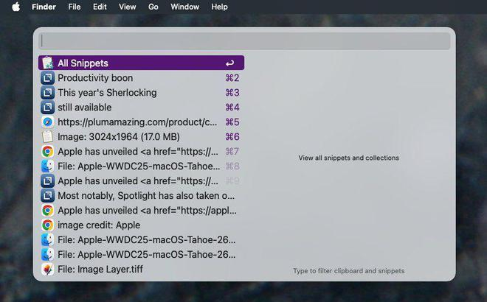487x302 pixels.
Task: Open the Help menu
Action: tap(219, 7)
